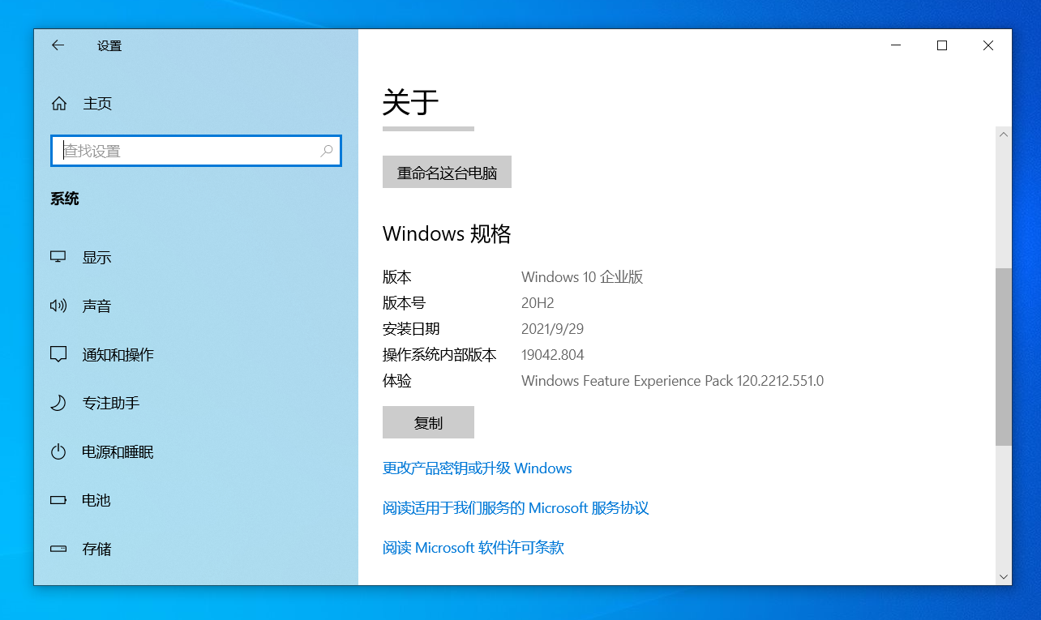Screen dimensions: 1041x620
Task: Select the 电池 battery icon
Action: pos(58,500)
